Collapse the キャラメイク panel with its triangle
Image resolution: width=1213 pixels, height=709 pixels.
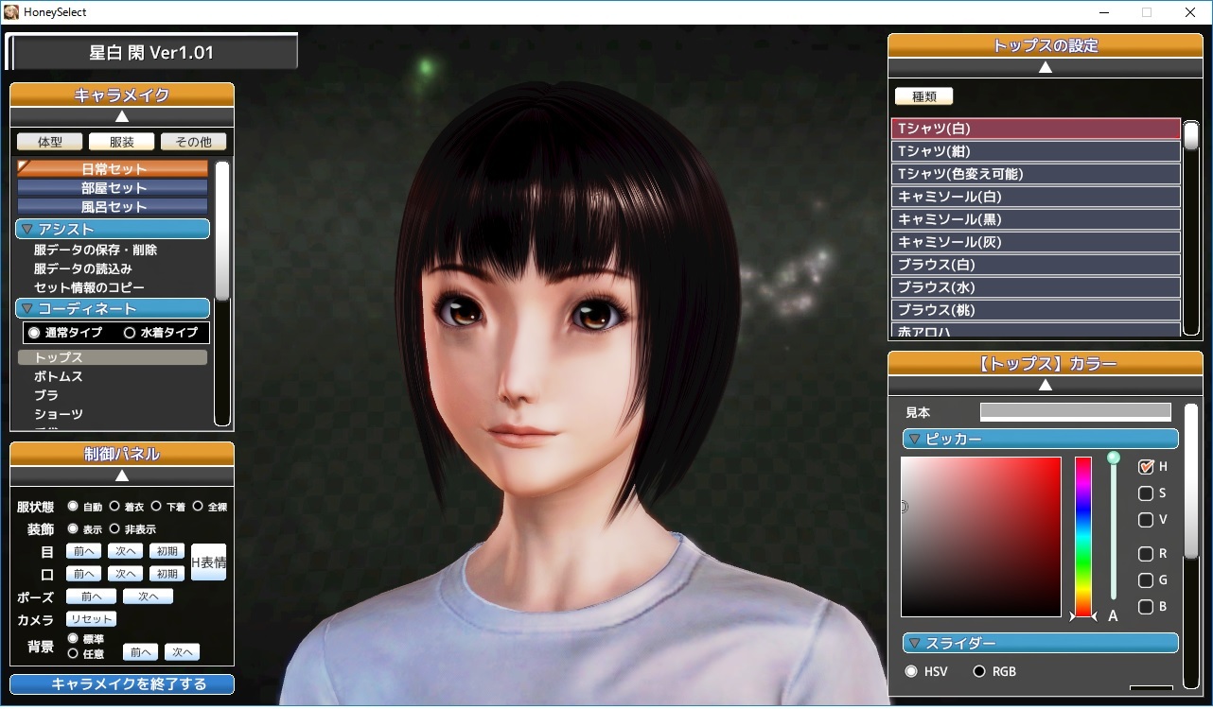[x=122, y=116]
